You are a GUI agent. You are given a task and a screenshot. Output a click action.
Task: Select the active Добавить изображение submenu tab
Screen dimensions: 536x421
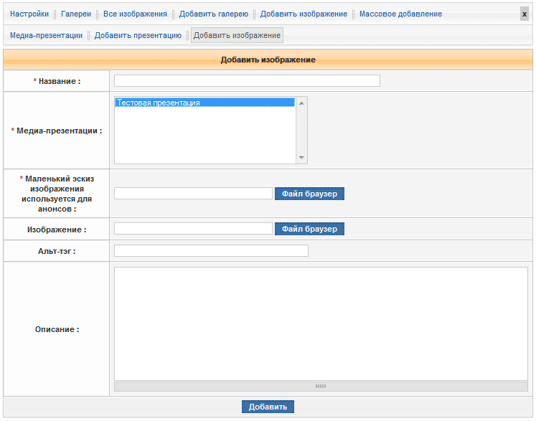(237, 35)
